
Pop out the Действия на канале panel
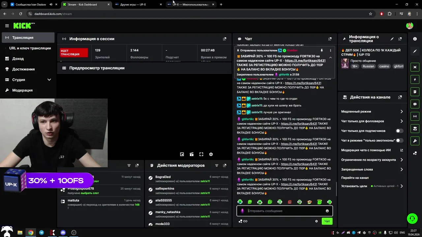coord(400,97)
